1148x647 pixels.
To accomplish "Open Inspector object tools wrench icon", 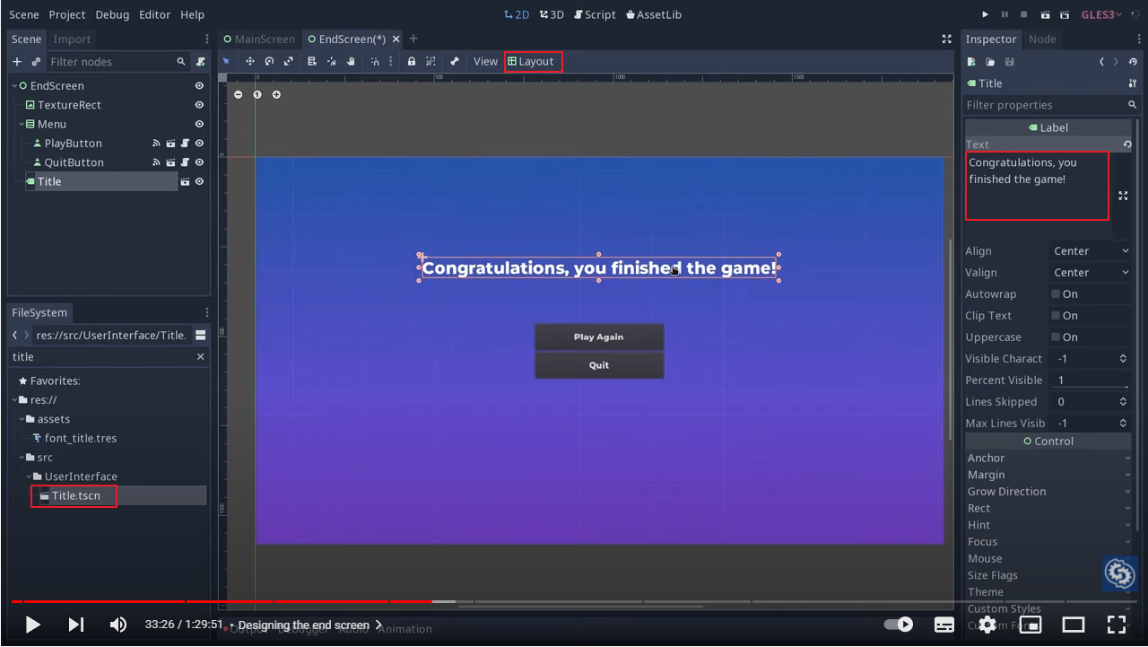I will (1133, 83).
